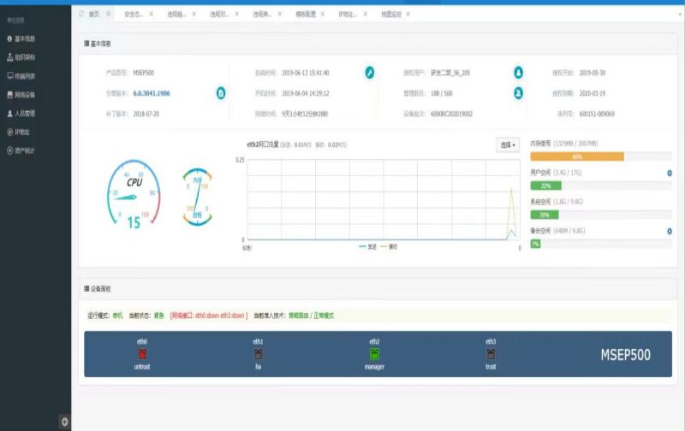This screenshot has height=431, width=685.
Task: Click the serial number 600151-009069
Action: [597, 114]
